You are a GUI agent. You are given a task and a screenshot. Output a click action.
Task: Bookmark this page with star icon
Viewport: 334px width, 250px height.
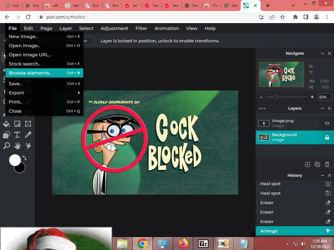[x=282, y=17]
